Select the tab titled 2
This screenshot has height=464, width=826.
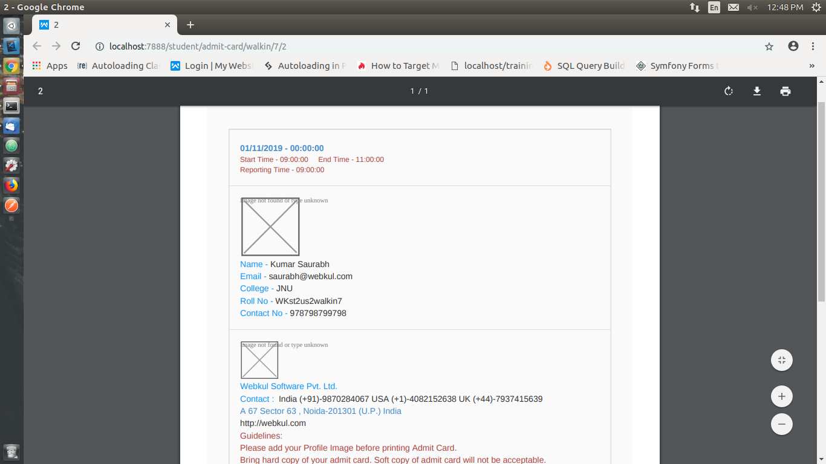(100, 25)
